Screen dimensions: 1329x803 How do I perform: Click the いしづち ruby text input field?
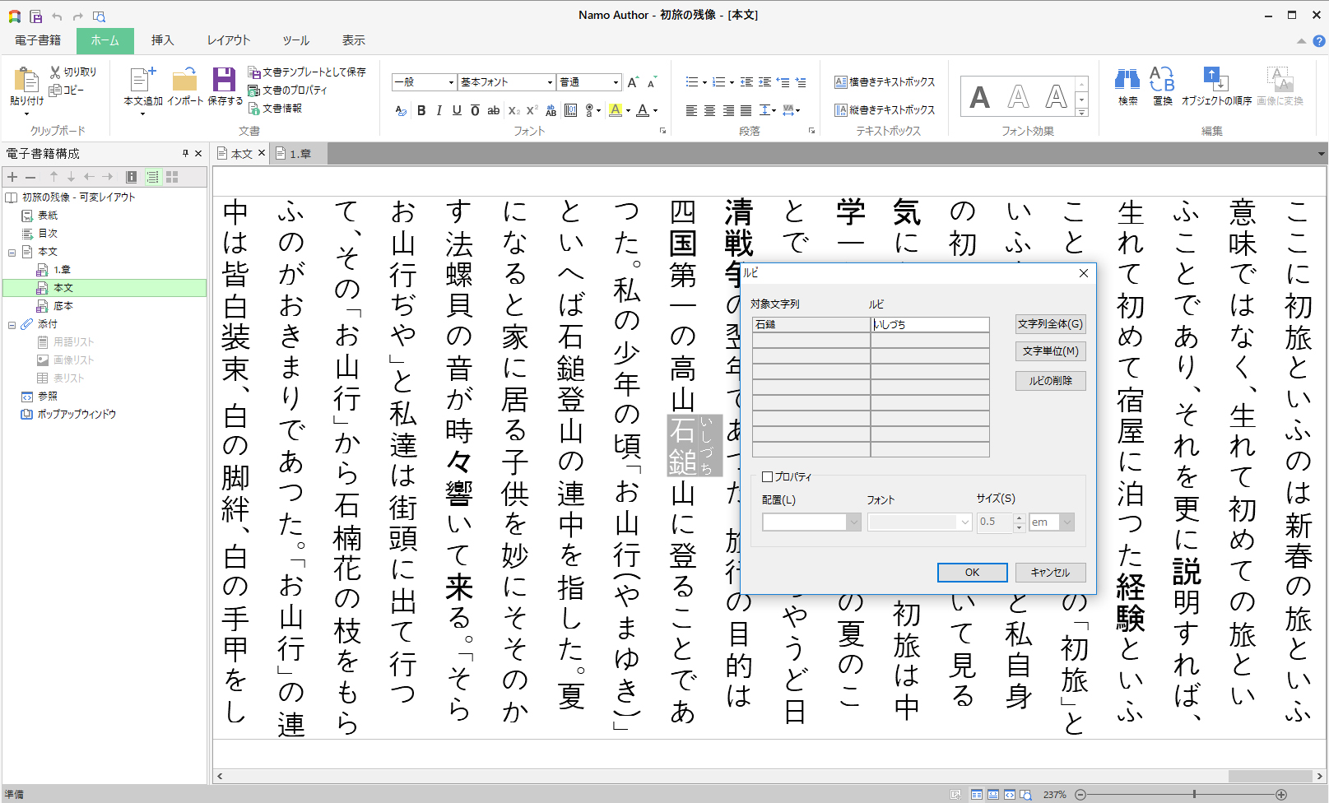[930, 325]
